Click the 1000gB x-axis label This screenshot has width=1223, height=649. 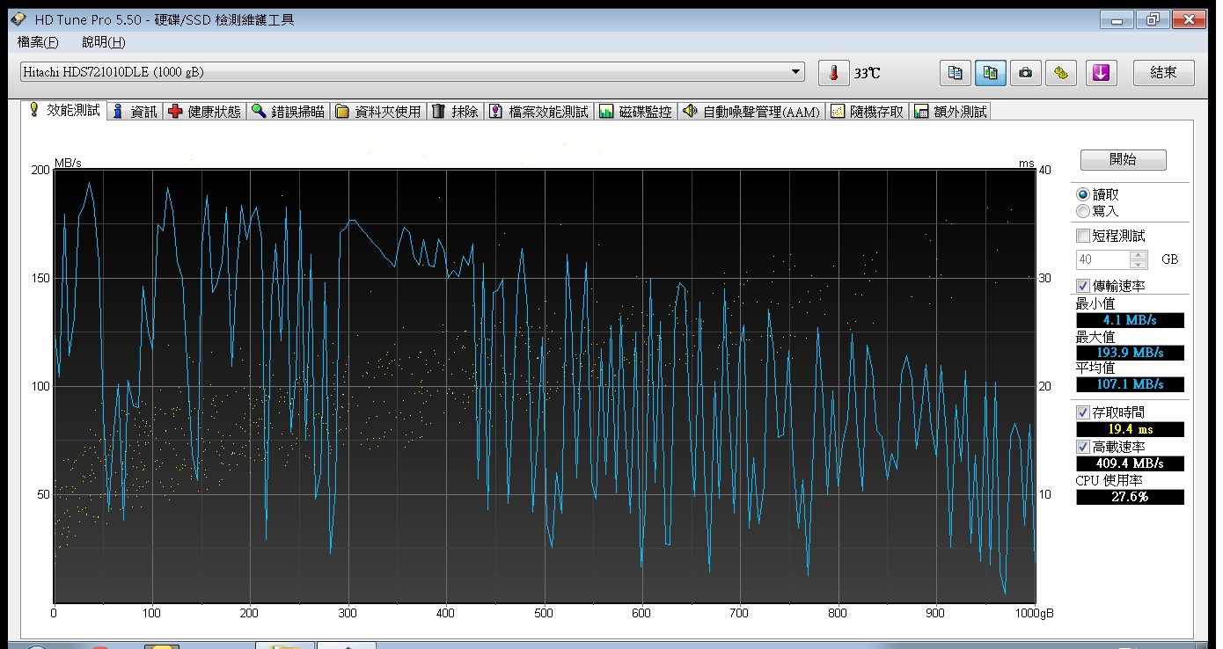click(1034, 614)
